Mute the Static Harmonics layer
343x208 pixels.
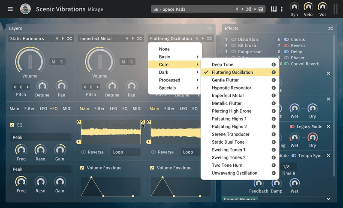pyautogui.click(x=54, y=62)
